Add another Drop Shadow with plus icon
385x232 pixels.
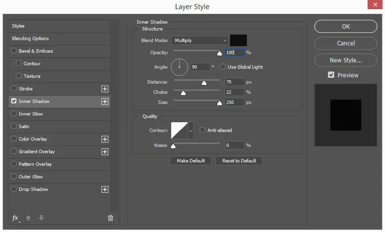pyautogui.click(x=105, y=189)
